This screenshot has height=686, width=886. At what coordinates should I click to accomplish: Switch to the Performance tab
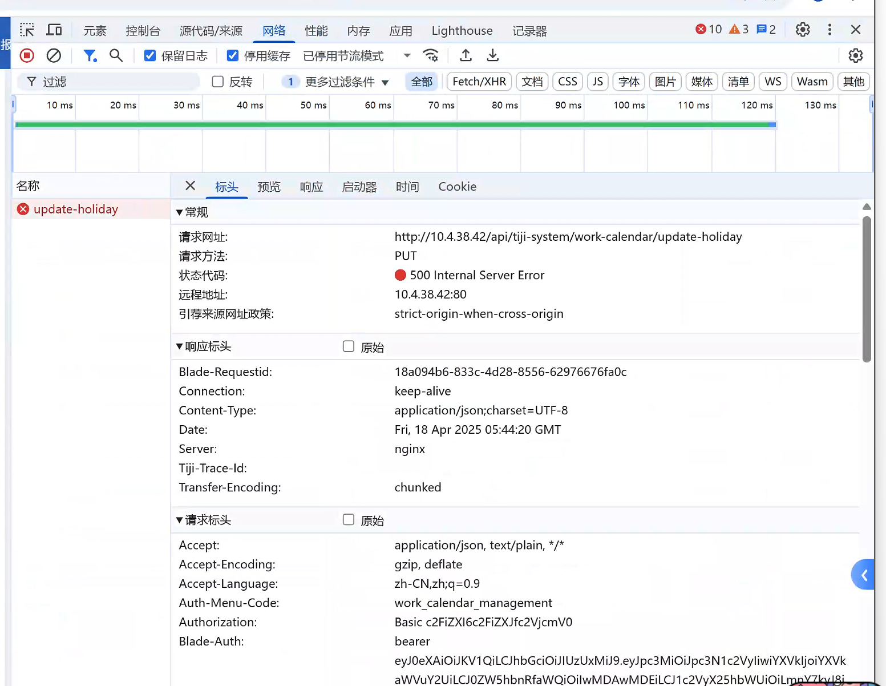click(316, 31)
